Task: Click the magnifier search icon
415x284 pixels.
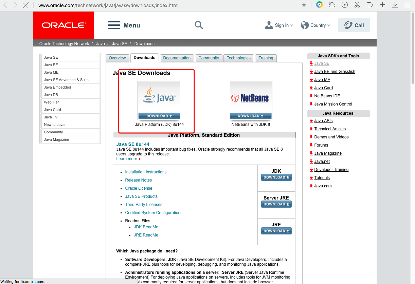Action: point(199,25)
